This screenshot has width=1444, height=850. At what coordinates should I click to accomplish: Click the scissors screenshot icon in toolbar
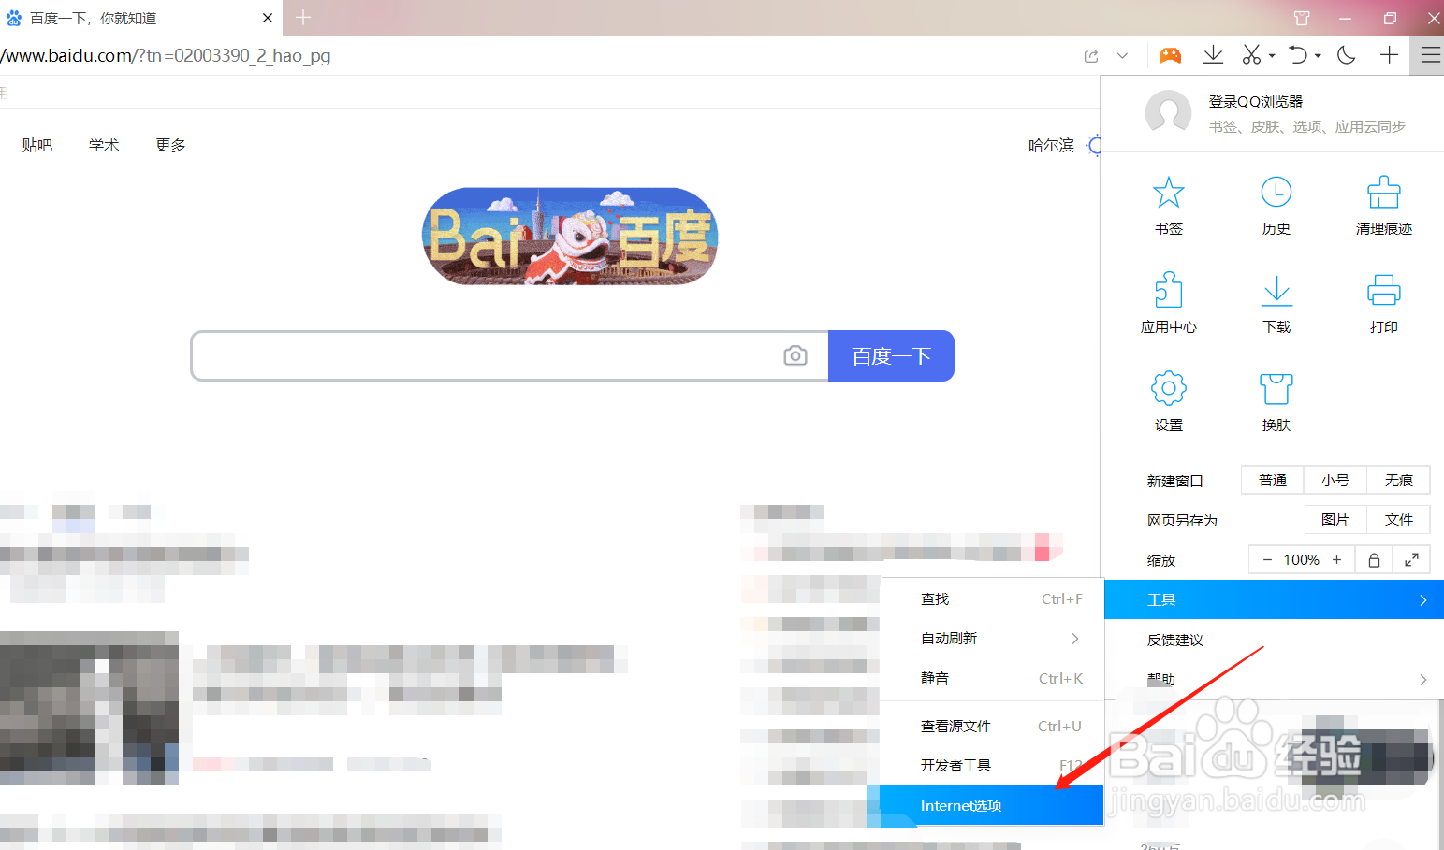[x=1251, y=55]
